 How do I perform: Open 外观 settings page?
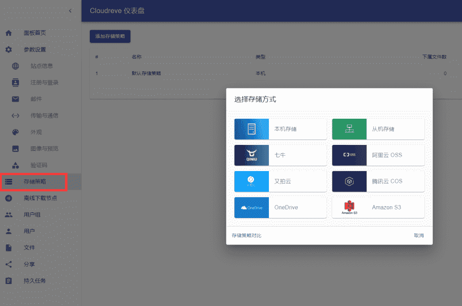click(41, 132)
